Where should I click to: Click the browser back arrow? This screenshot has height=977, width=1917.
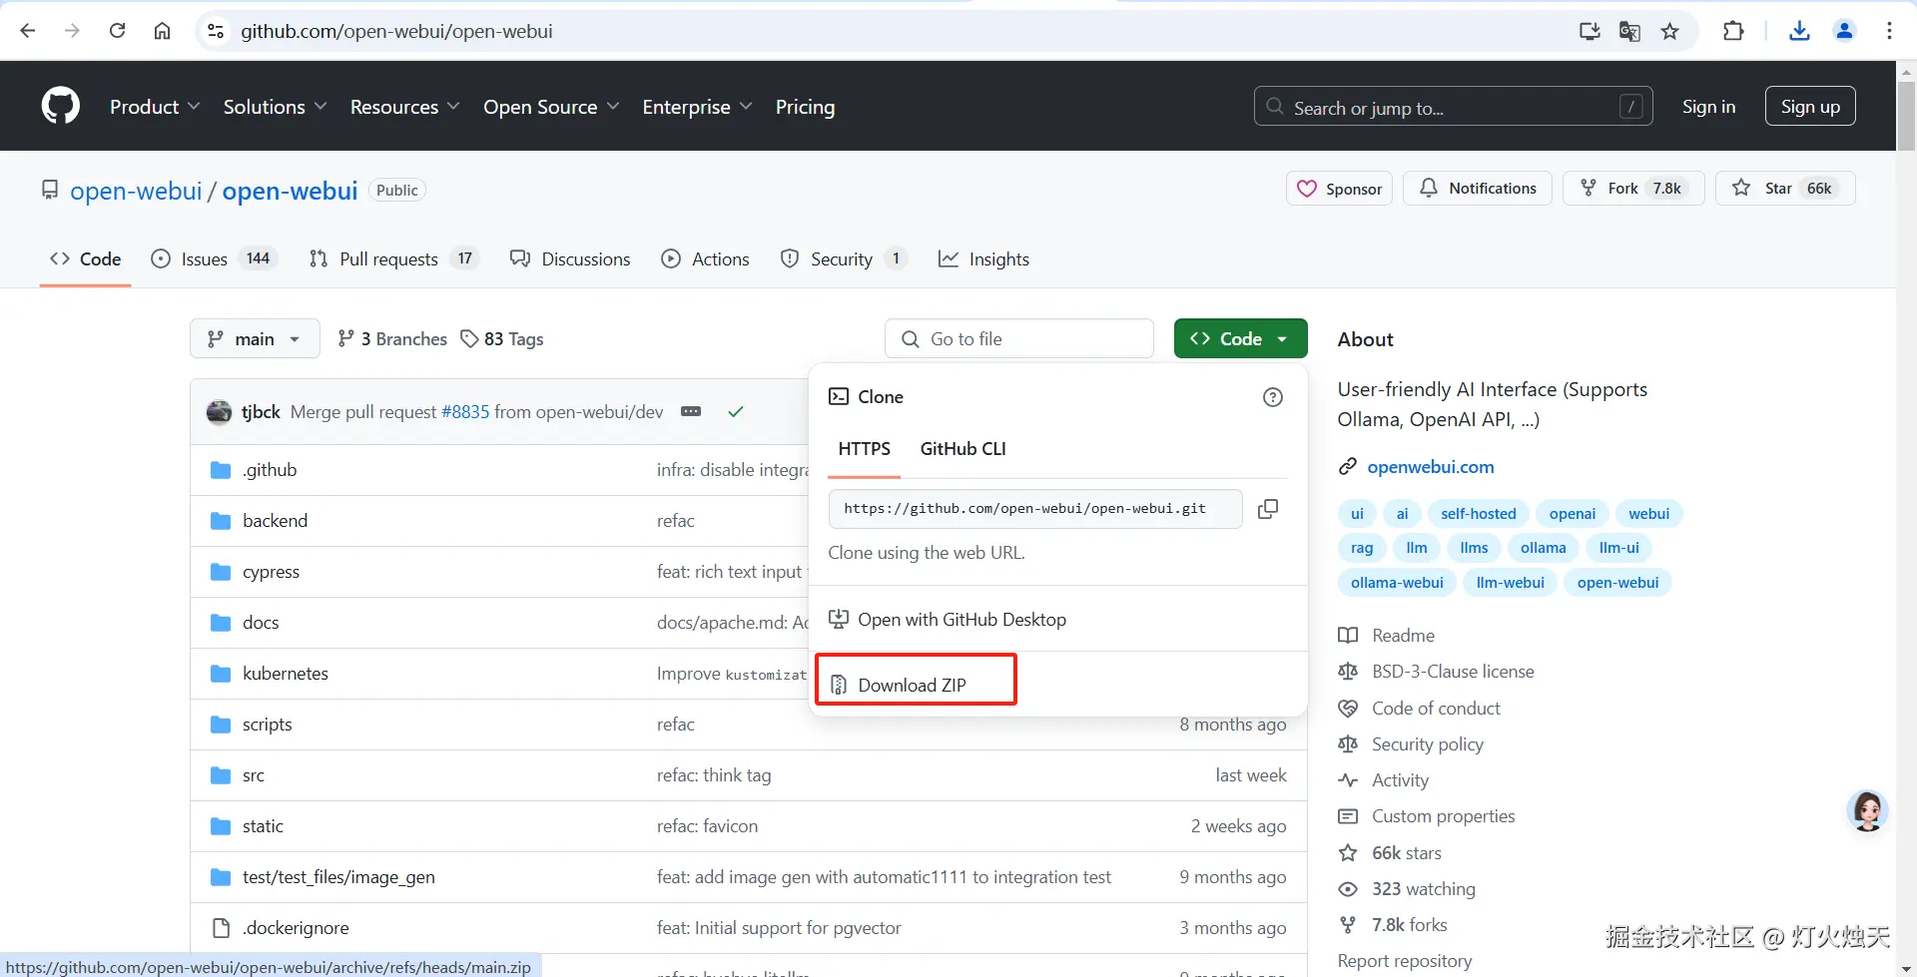tap(28, 31)
